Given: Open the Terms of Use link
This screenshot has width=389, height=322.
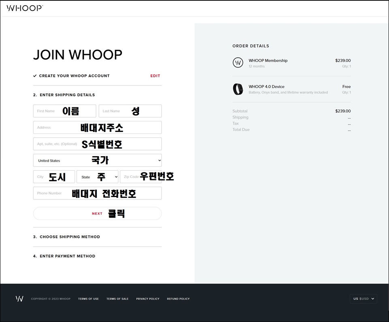Looking at the screenshot, I should [88, 299].
